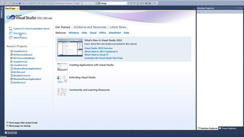Click Customize the Visual Studio Start Page link
244x137 pixels.
coord(104,58)
